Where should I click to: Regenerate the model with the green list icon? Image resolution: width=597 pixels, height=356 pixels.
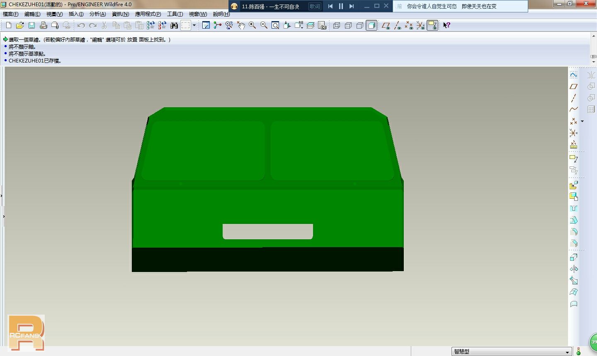pyautogui.click(x=150, y=26)
